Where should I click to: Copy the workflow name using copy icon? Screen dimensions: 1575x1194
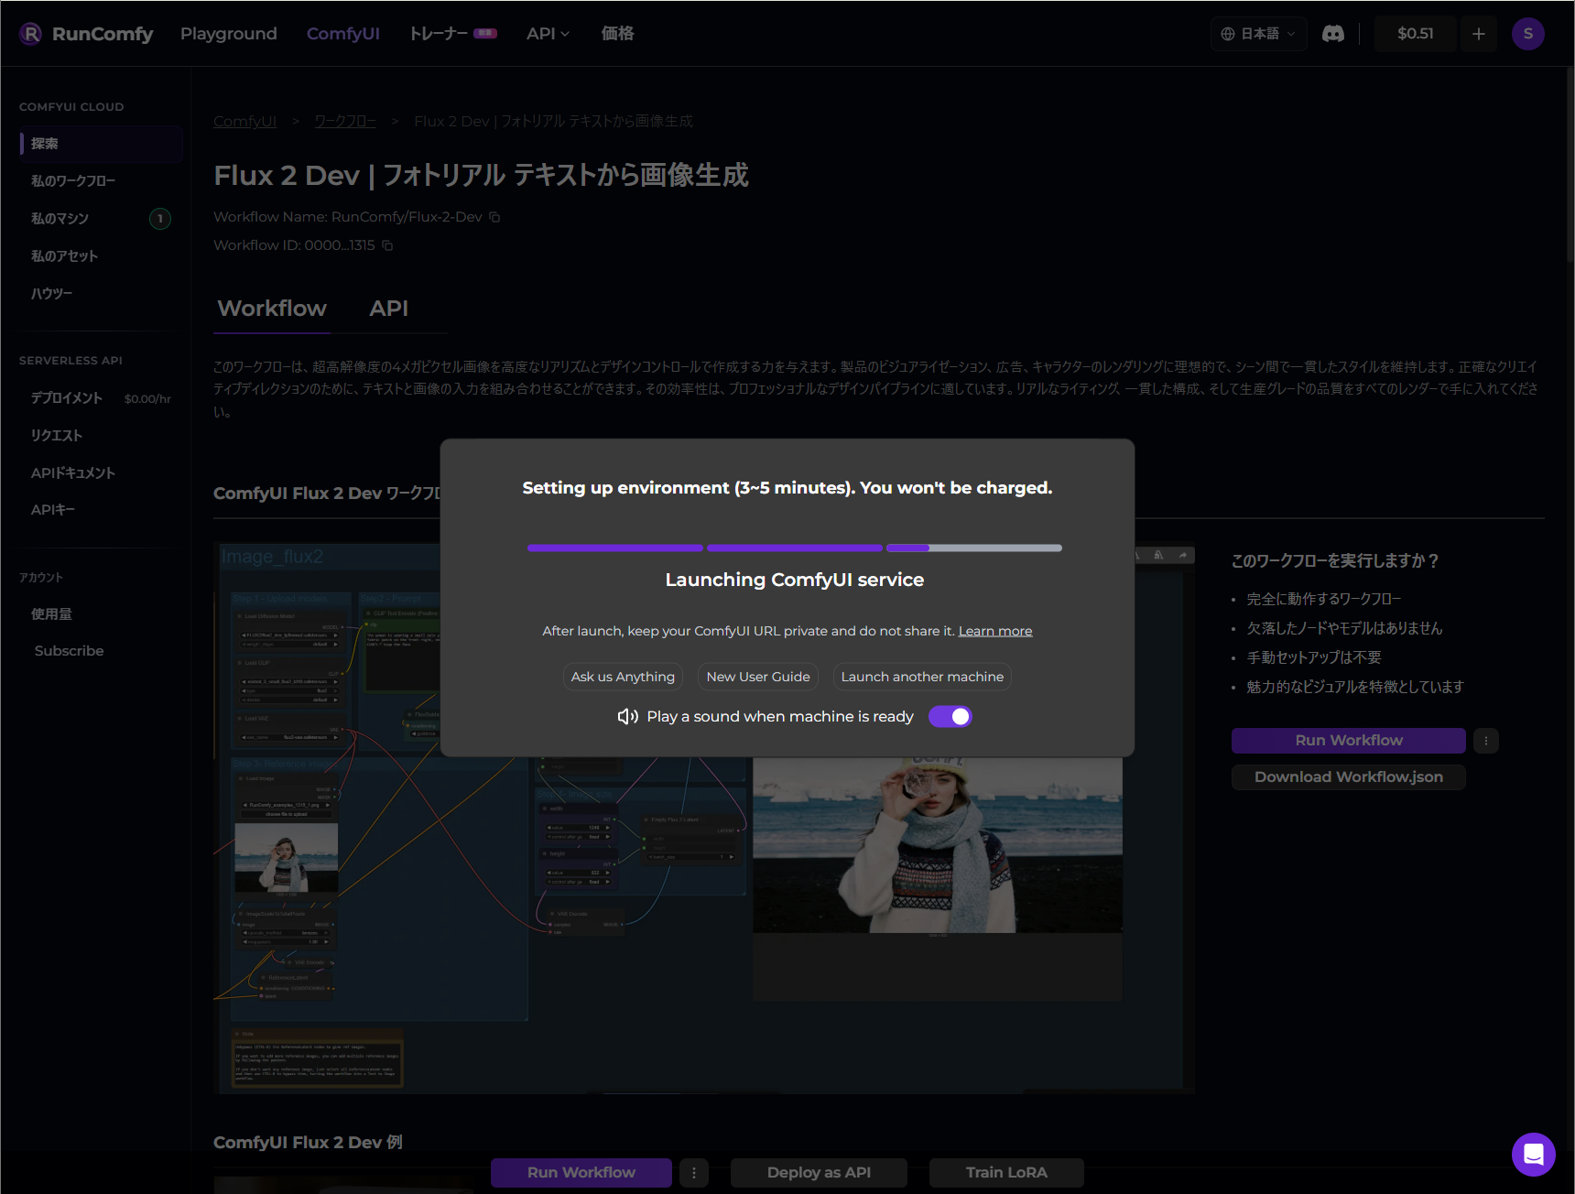coord(494,217)
